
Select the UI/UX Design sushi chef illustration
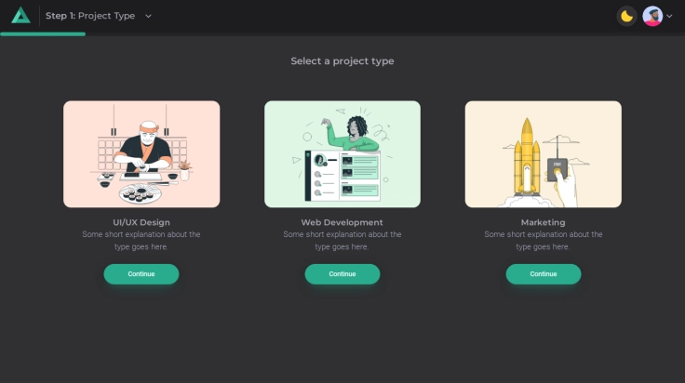pos(141,154)
